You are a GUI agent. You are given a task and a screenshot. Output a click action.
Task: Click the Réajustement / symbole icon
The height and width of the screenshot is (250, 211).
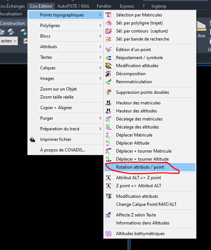pyautogui.click(x=108, y=58)
